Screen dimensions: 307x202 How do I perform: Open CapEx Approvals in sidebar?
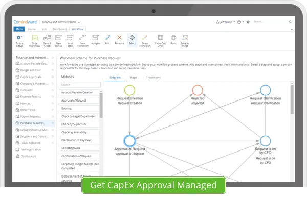pos(31,77)
